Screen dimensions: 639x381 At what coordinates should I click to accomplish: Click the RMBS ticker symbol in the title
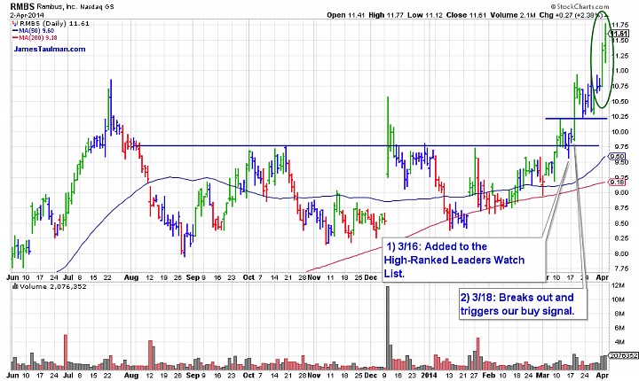[x=22, y=6]
